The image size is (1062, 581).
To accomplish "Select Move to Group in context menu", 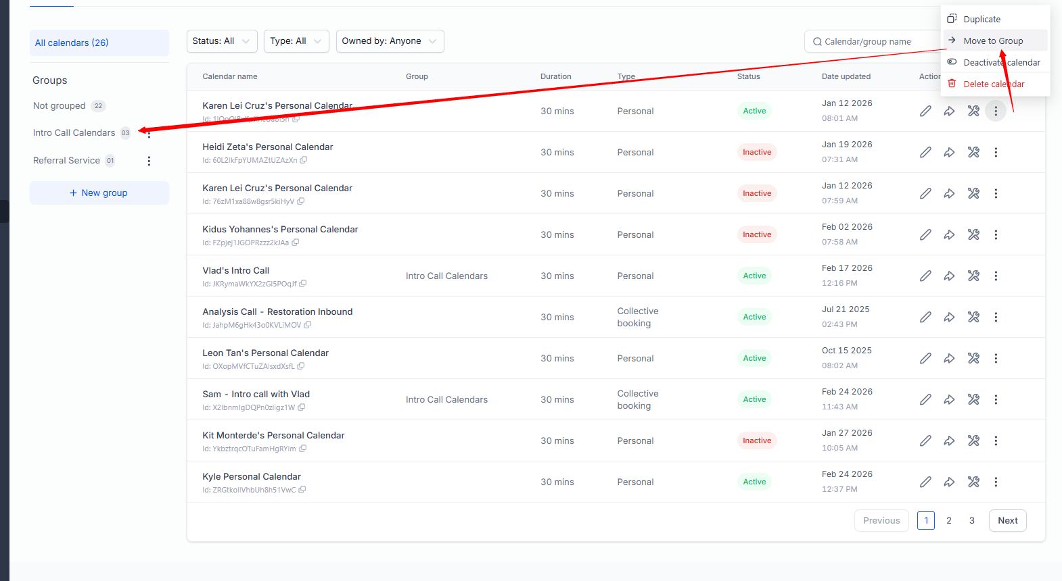I will 992,41.
